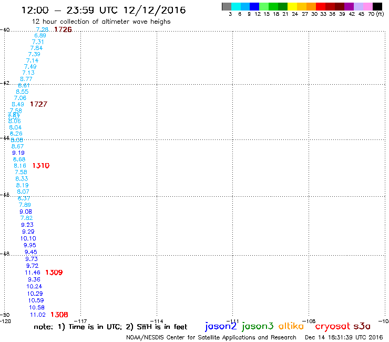Viewport: 389px width, 342px height.
Task: Click the wave height value 8.77
Action: (26, 79)
